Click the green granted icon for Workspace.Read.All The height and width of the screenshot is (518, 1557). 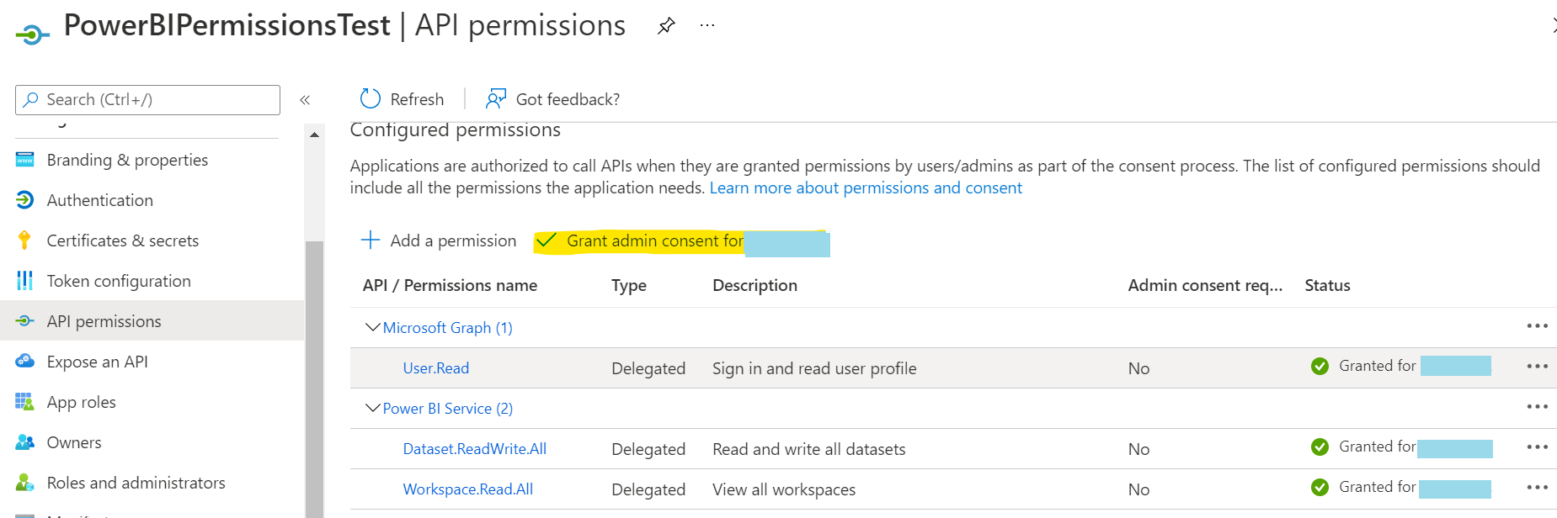pyautogui.click(x=1320, y=488)
